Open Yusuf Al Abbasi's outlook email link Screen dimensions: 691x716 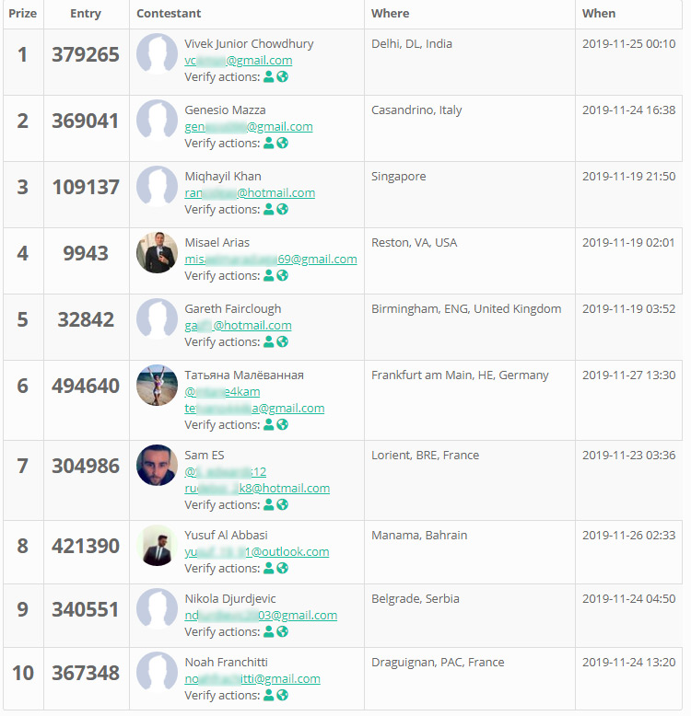coord(256,552)
